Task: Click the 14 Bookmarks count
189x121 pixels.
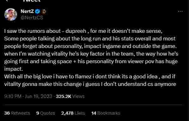Action: [106, 113]
